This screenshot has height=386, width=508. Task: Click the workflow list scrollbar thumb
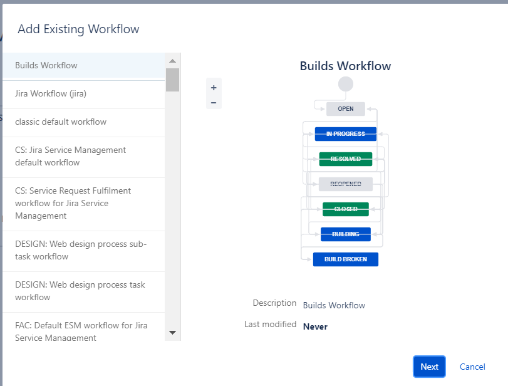tap(173, 80)
